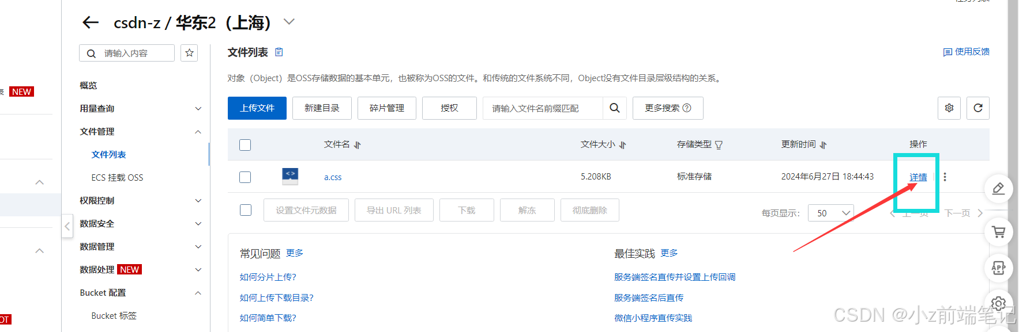Open 碎片管理
1019x332 pixels.
pyautogui.click(x=387, y=108)
